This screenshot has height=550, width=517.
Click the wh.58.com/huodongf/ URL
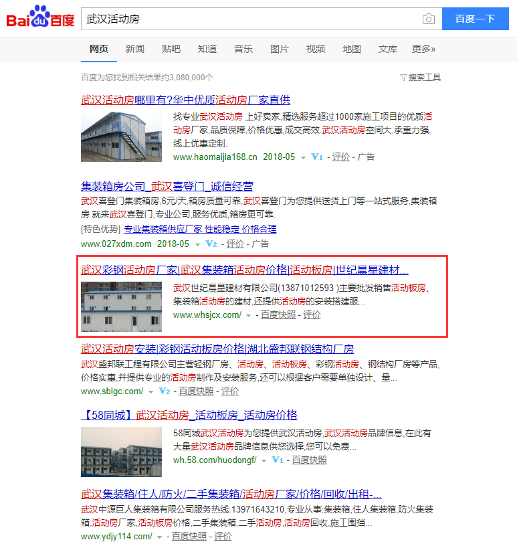215,460
